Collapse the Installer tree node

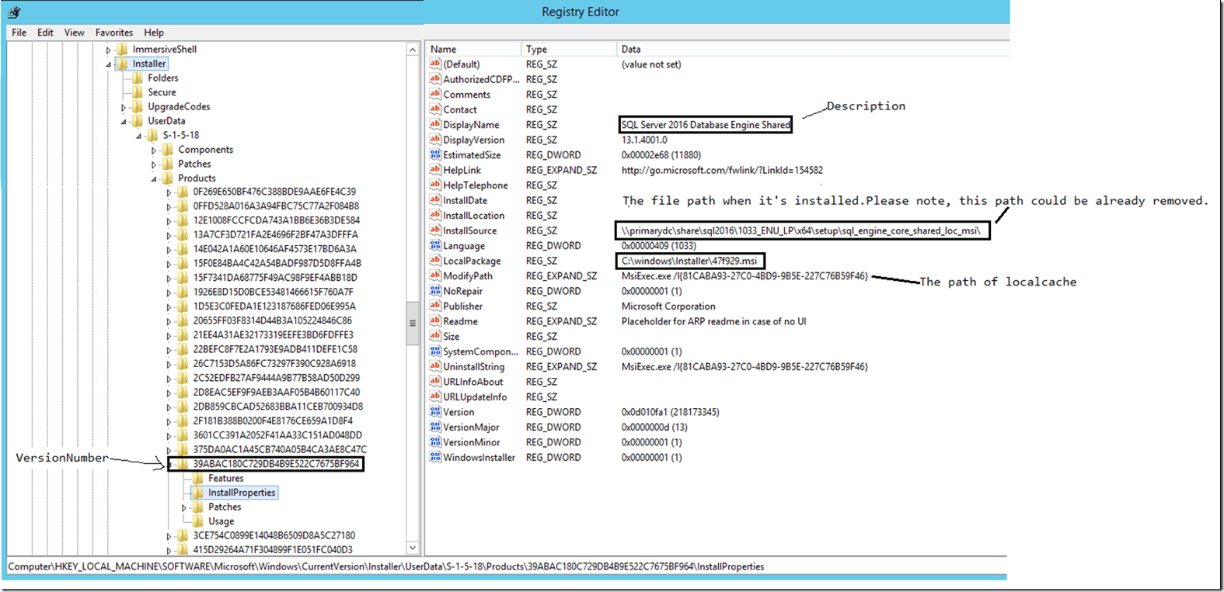coord(109,64)
